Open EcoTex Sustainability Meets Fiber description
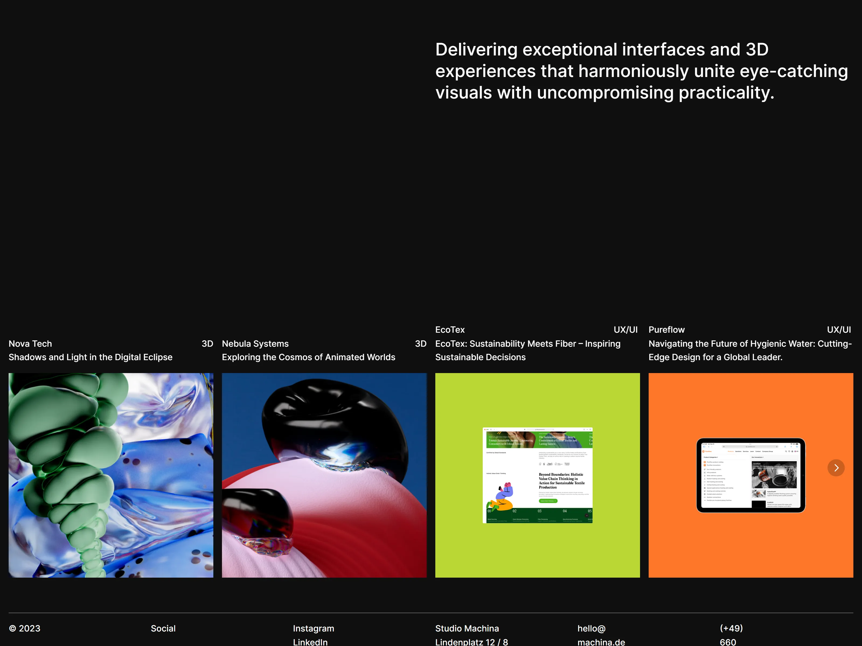 [528, 350]
